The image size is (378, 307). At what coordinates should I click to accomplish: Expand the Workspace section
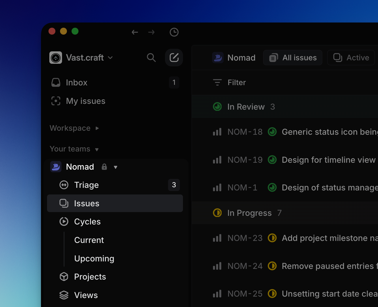click(x=97, y=128)
